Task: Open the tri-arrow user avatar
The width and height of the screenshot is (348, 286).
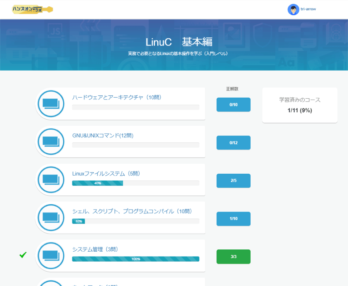Action: pyautogui.click(x=293, y=9)
